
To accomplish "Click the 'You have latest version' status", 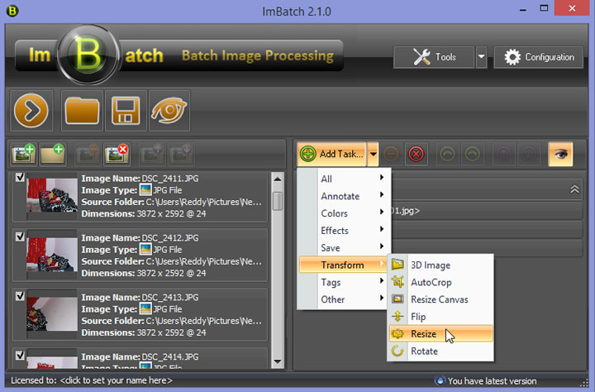I will pos(492,381).
